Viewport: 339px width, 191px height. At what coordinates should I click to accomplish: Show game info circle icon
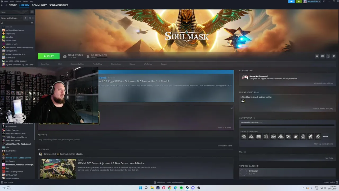click(328, 56)
